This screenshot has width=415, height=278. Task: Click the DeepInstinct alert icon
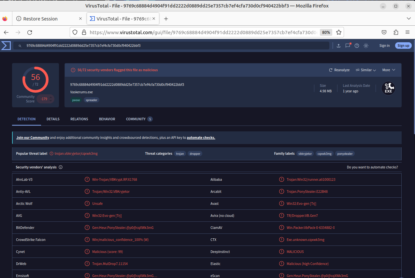coord(281,252)
